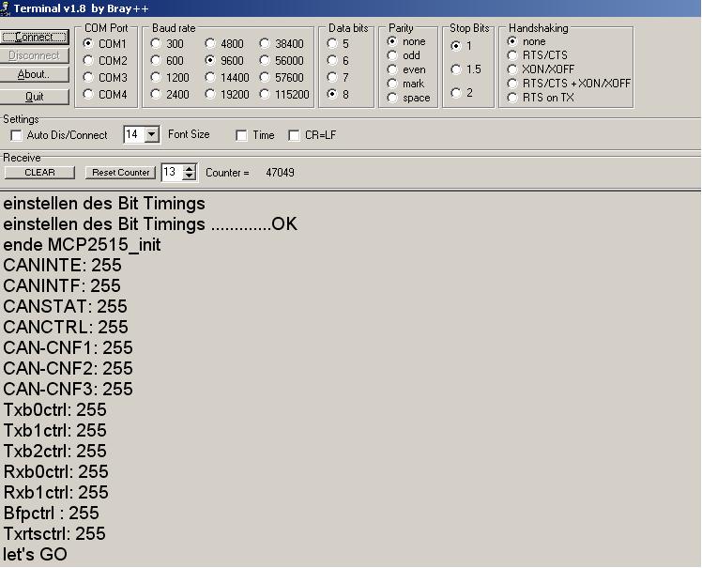Click the receive spinner field showing 13
This screenshot has width=702, height=568.
pyautogui.click(x=173, y=172)
